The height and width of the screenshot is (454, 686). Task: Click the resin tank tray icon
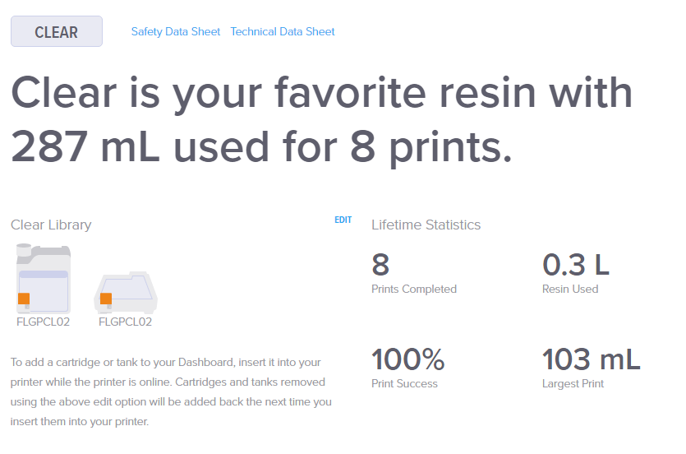[128, 290]
